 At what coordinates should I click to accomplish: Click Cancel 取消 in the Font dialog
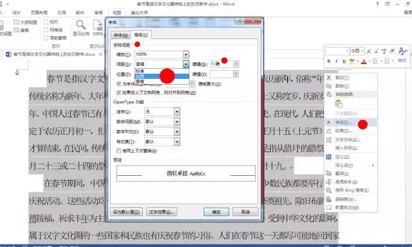pyautogui.click(x=245, y=212)
